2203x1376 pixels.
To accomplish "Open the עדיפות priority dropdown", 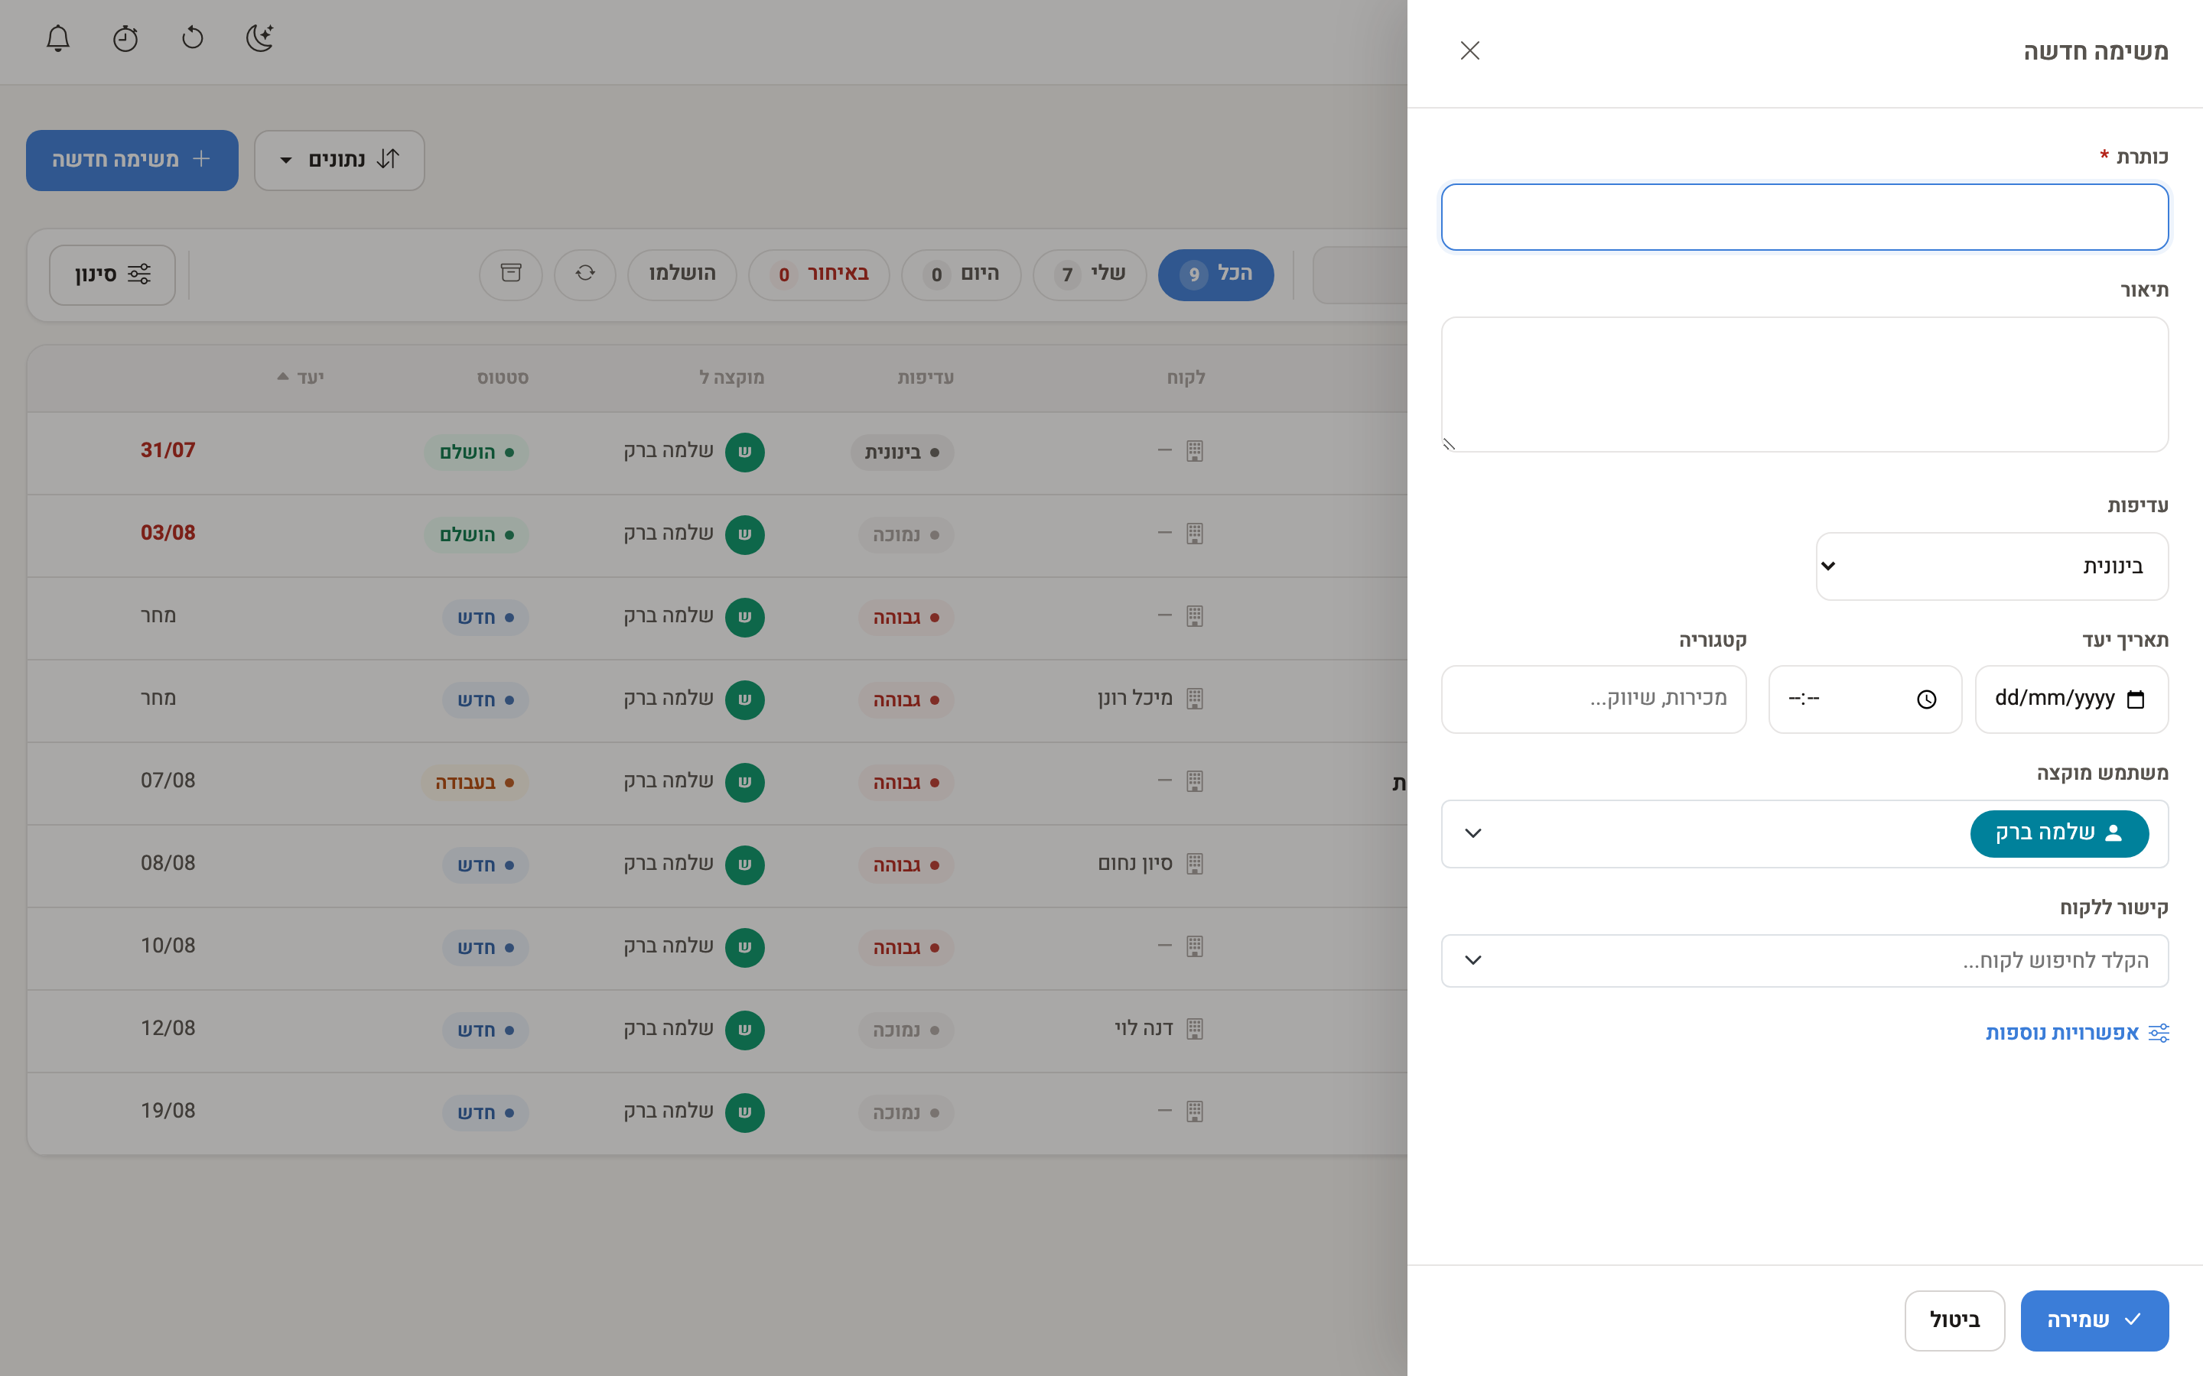I will point(1992,566).
